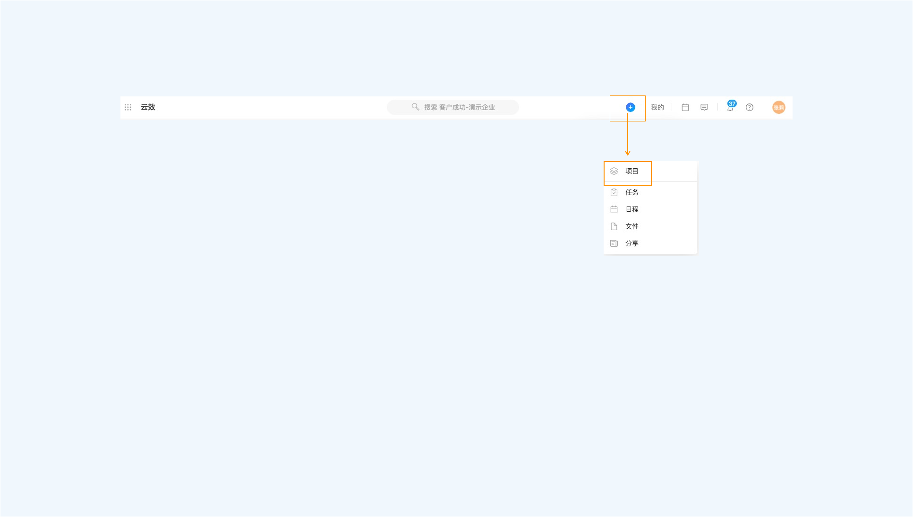Open the 我的 section
The height and width of the screenshot is (517, 913).
pyautogui.click(x=657, y=107)
